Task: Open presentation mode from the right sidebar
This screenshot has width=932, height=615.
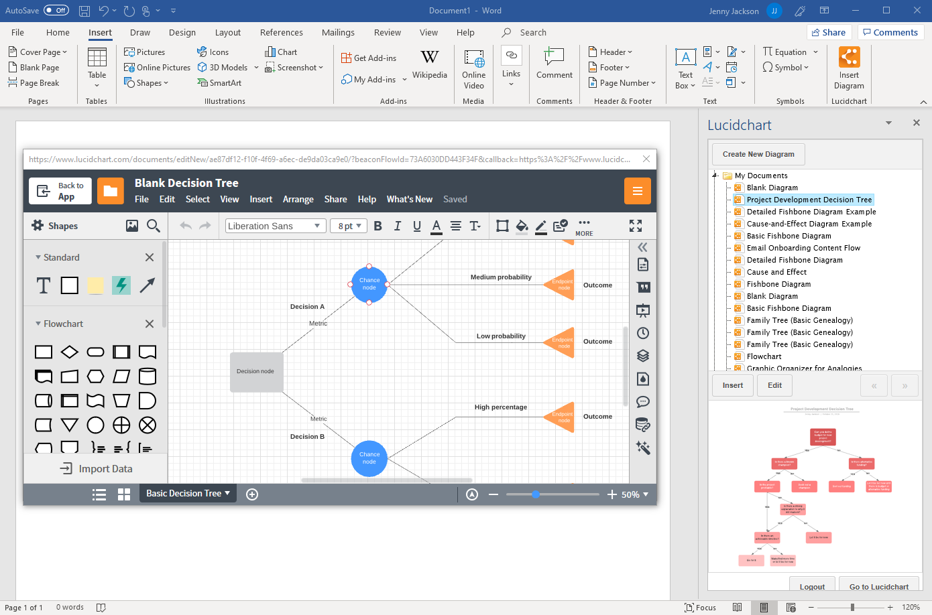Action: tap(642, 310)
